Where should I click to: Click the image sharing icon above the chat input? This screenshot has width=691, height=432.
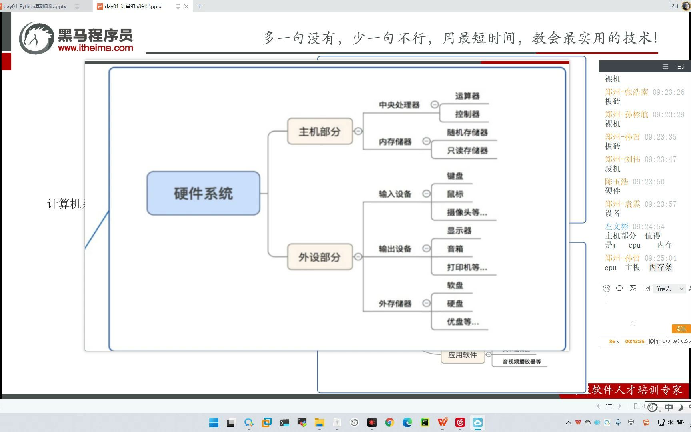point(633,288)
